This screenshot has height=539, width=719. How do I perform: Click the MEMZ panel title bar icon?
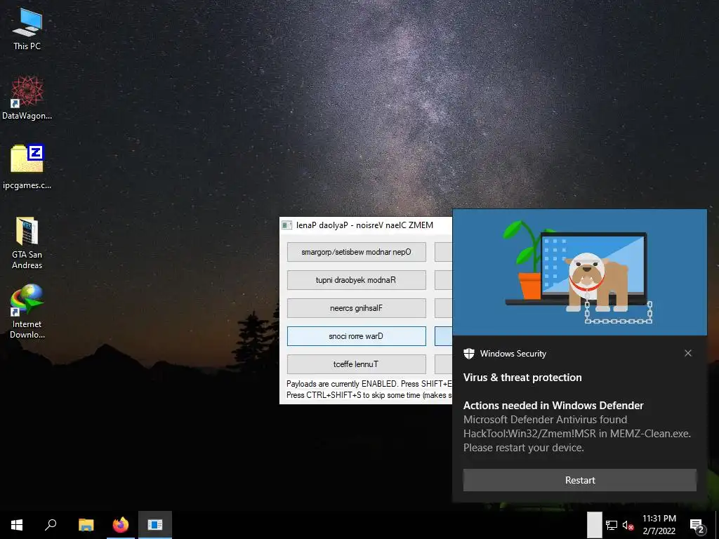(x=287, y=225)
